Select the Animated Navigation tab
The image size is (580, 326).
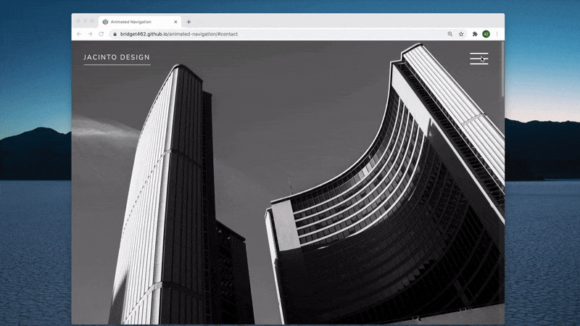[140, 22]
